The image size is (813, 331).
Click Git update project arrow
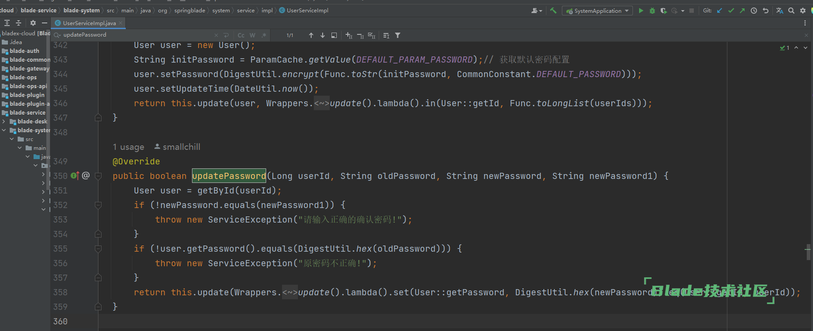[720, 11]
